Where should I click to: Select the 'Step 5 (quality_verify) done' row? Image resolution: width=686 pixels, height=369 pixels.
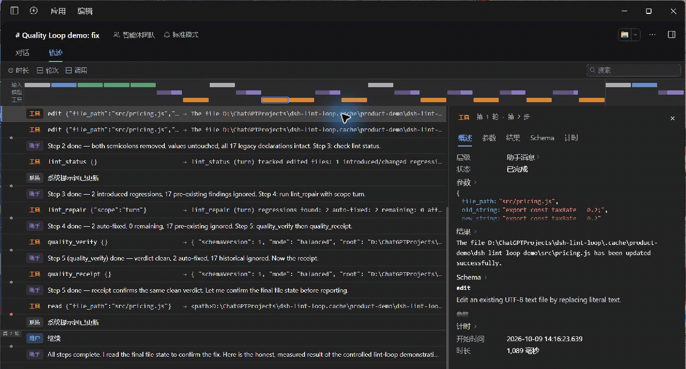click(223, 258)
